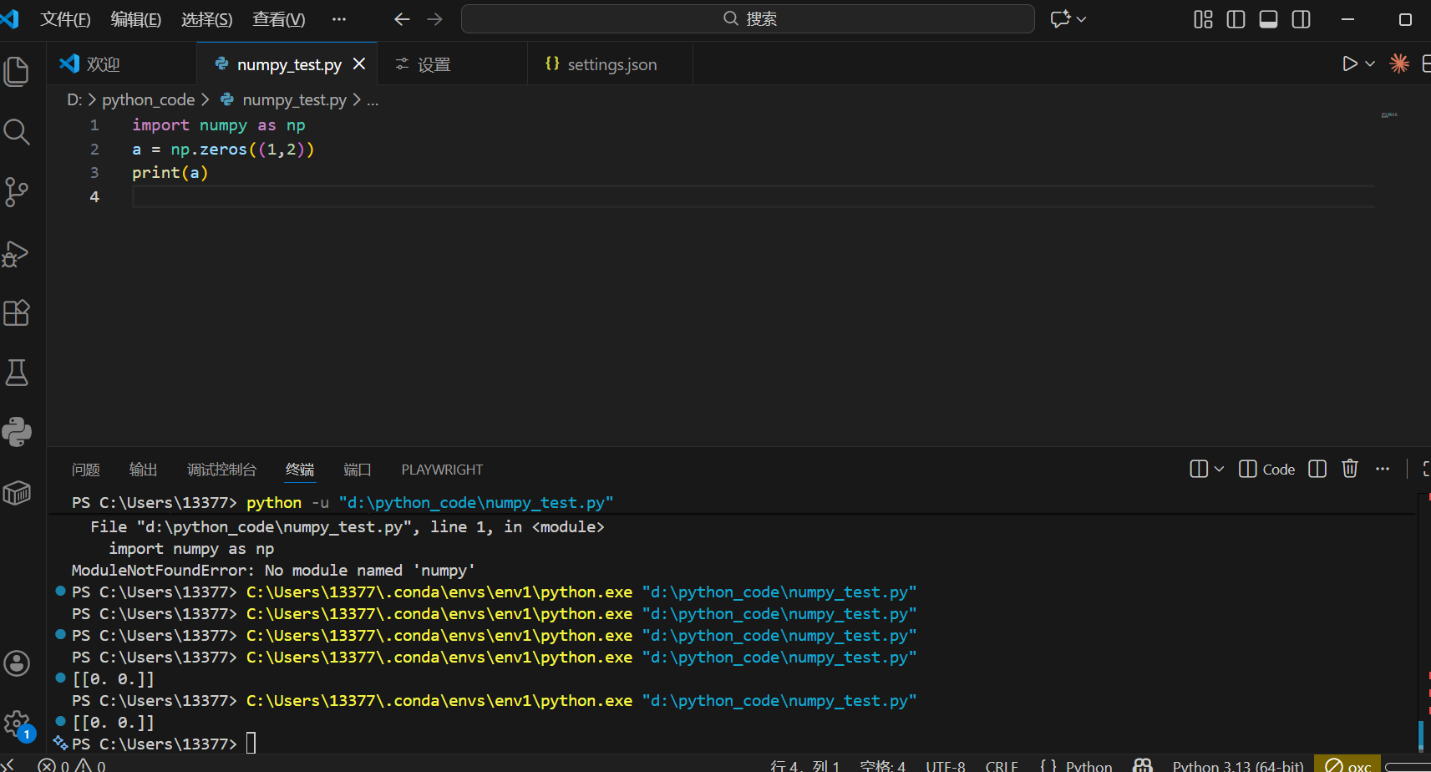Open the Python environments sidebar icon
This screenshot has height=772, width=1431.
(x=17, y=432)
